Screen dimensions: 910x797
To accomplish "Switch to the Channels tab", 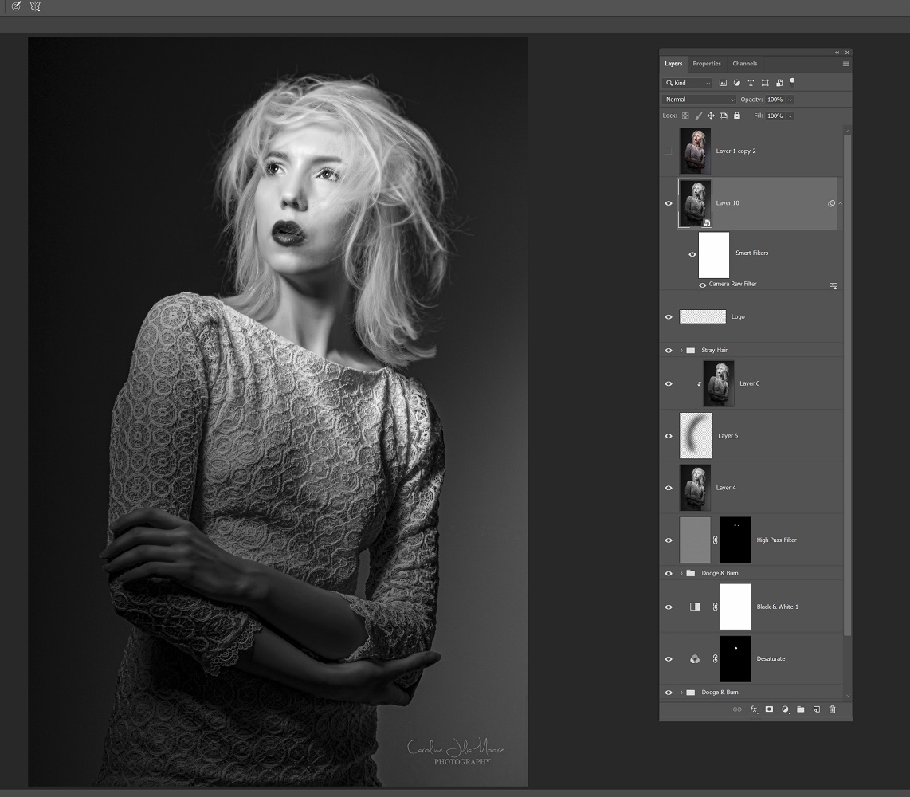I will click(x=744, y=64).
